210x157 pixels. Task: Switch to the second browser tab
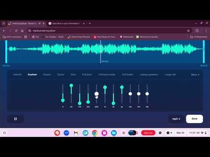tap(66, 24)
